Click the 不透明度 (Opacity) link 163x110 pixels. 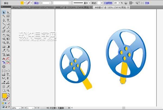point(108,2)
